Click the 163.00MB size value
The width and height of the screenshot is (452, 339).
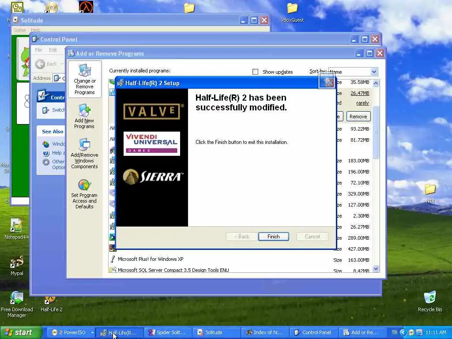pos(358,260)
